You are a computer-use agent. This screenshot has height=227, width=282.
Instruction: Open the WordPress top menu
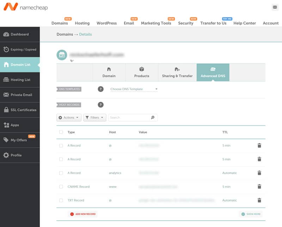point(107,23)
